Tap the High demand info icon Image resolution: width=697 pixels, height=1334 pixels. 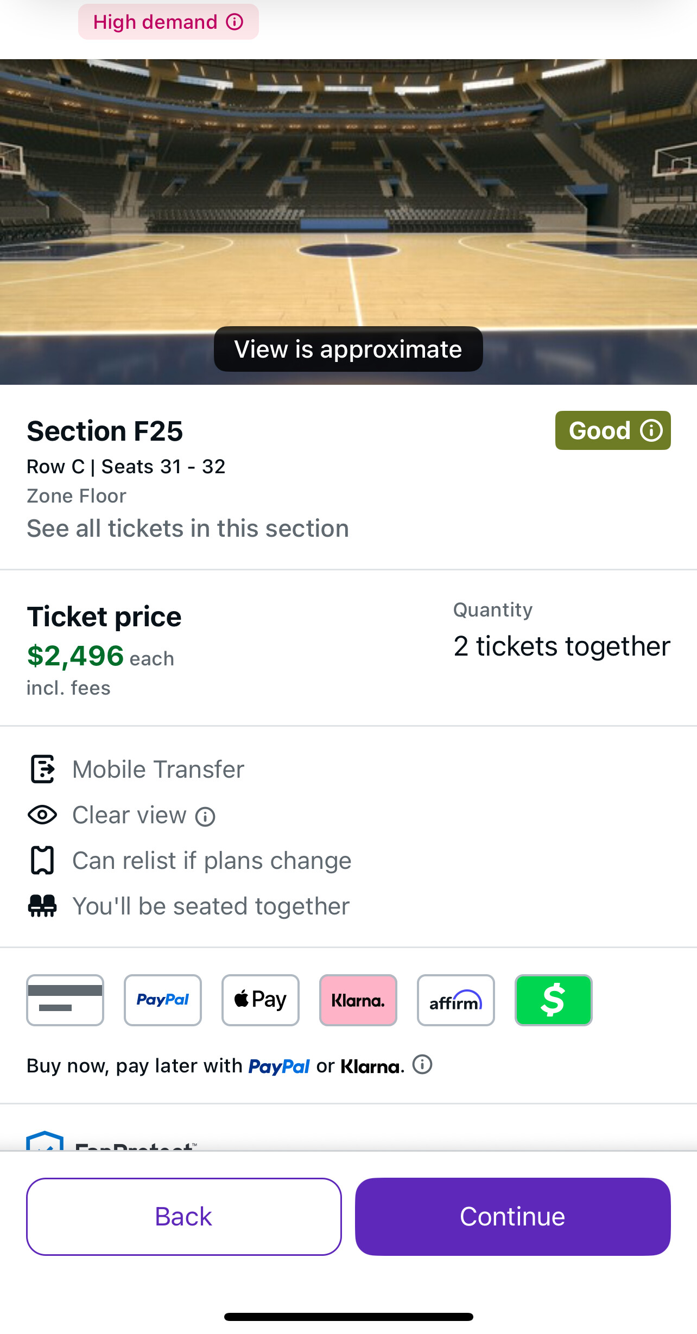click(x=235, y=22)
